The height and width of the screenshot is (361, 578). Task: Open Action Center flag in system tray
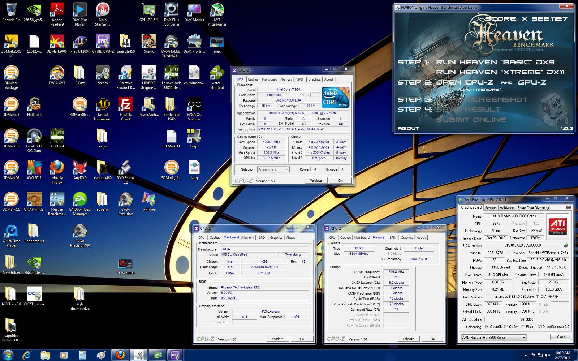[533, 355]
